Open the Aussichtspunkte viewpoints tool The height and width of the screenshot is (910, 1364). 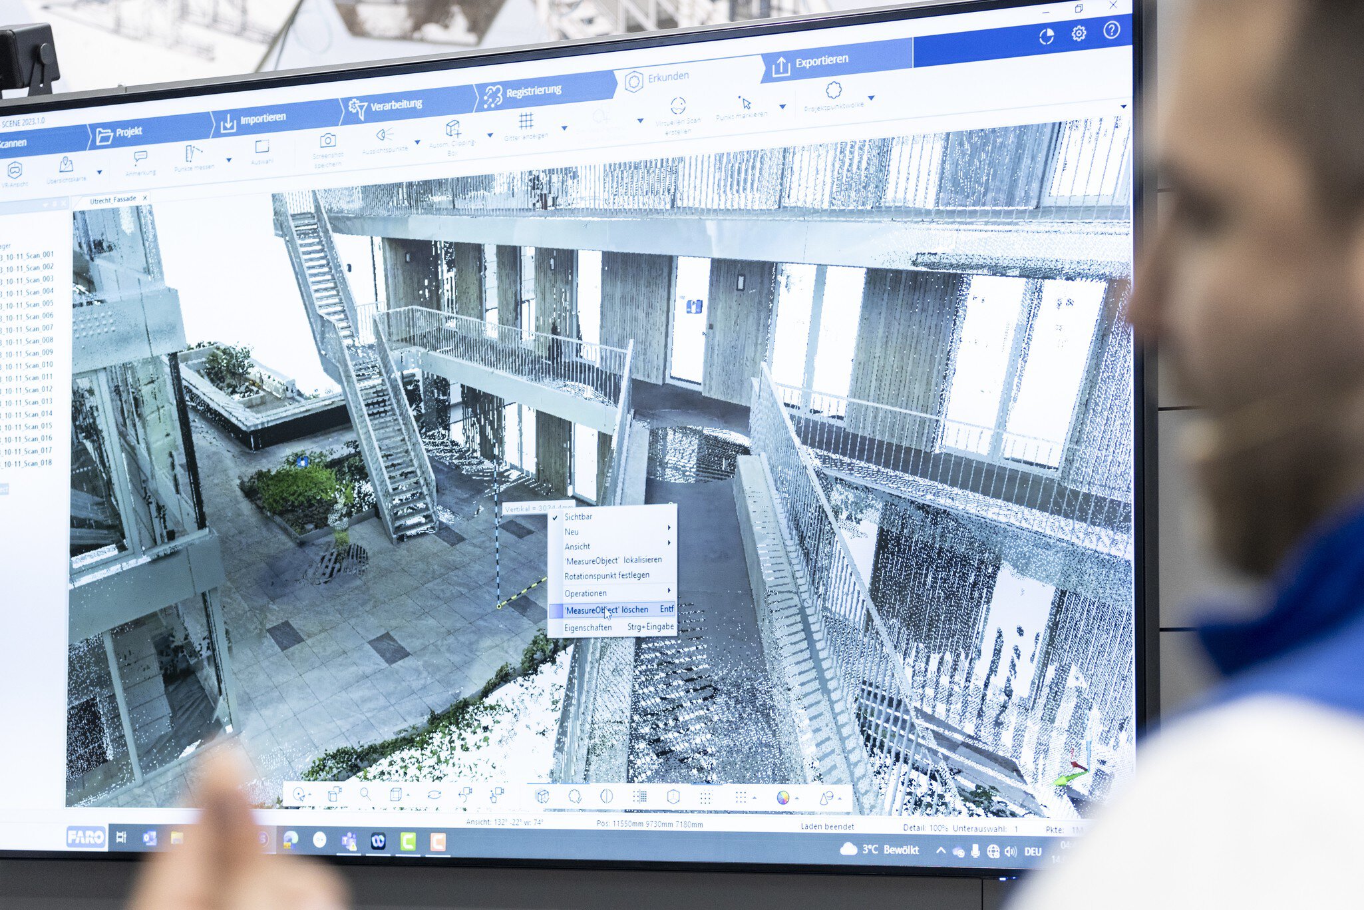[385, 140]
